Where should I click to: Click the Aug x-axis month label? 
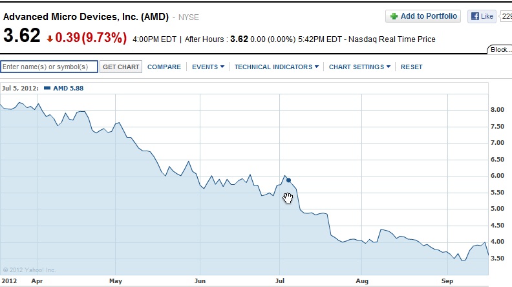tap(362, 281)
